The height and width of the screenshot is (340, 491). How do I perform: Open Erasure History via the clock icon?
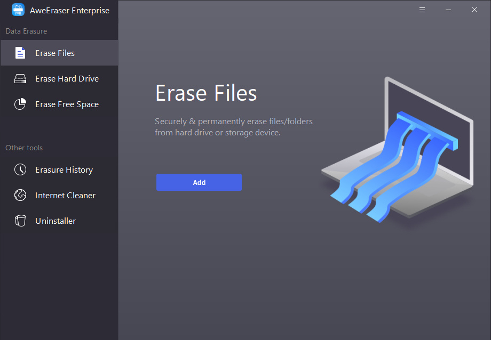[x=20, y=169]
